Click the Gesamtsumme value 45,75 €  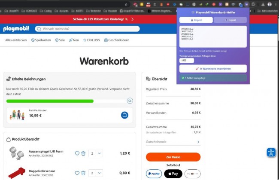[195, 127]
